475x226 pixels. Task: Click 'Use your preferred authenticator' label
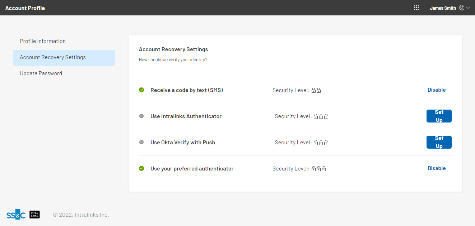(x=192, y=169)
